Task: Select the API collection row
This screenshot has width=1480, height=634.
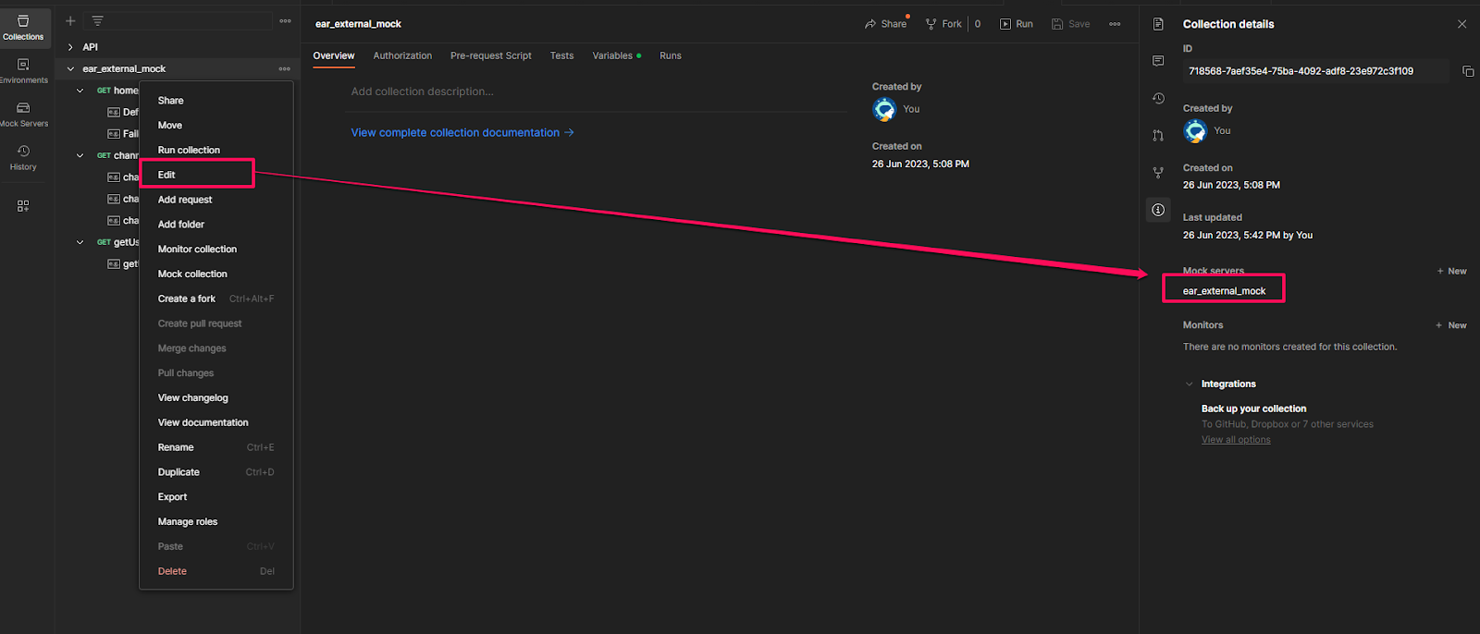Action: (x=178, y=47)
